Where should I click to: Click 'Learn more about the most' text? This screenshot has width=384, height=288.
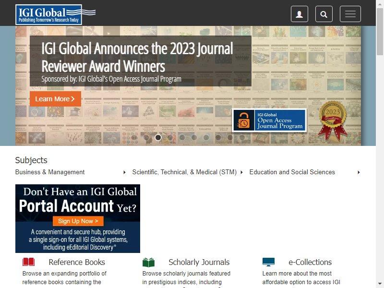(297, 273)
